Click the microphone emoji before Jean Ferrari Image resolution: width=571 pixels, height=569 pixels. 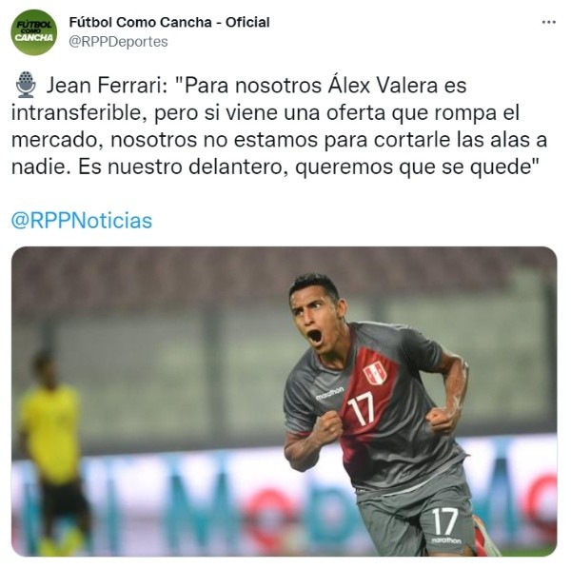(26, 85)
